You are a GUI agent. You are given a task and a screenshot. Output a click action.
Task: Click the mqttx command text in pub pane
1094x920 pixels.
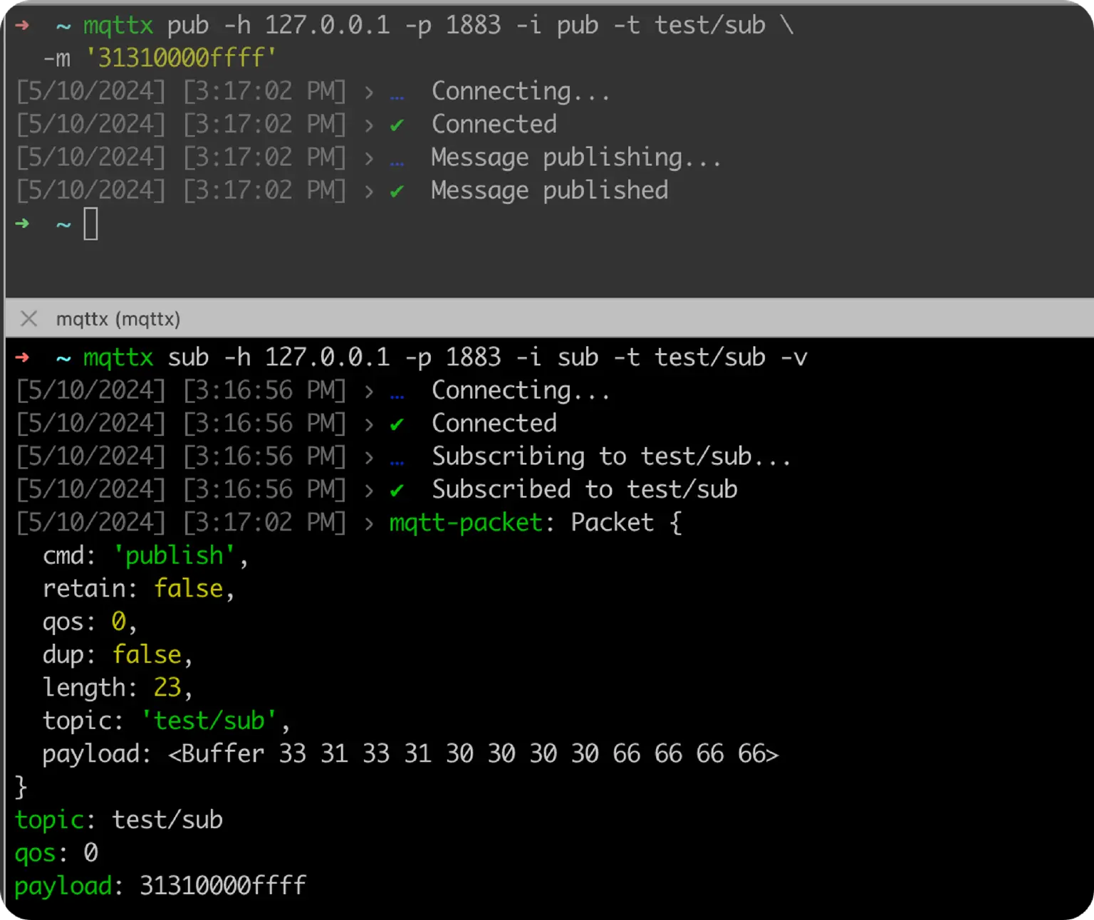point(118,26)
